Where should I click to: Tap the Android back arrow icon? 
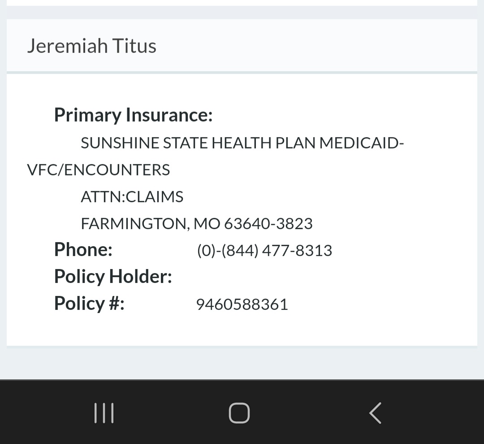[x=376, y=413]
